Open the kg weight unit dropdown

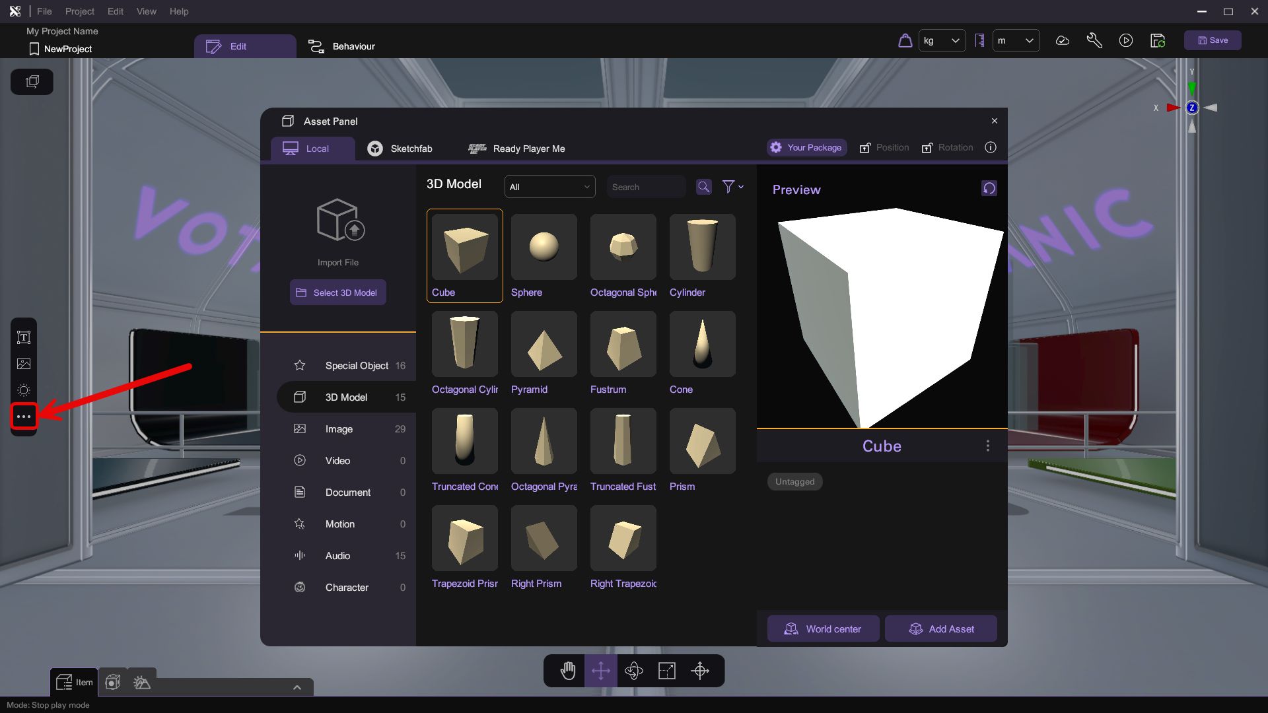[x=942, y=40]
